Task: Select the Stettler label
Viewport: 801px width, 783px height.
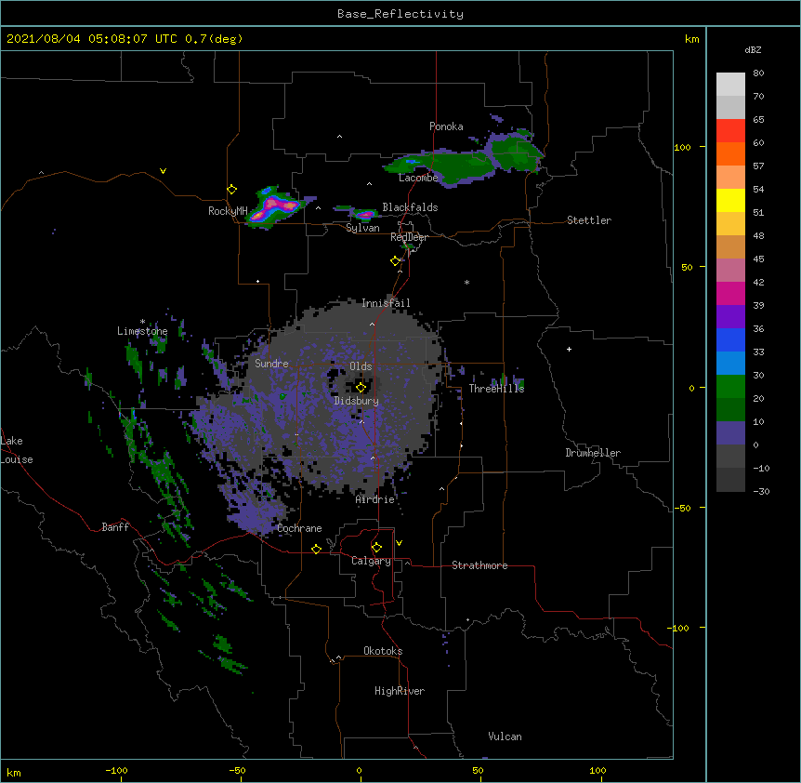Action: coord(589,220)
